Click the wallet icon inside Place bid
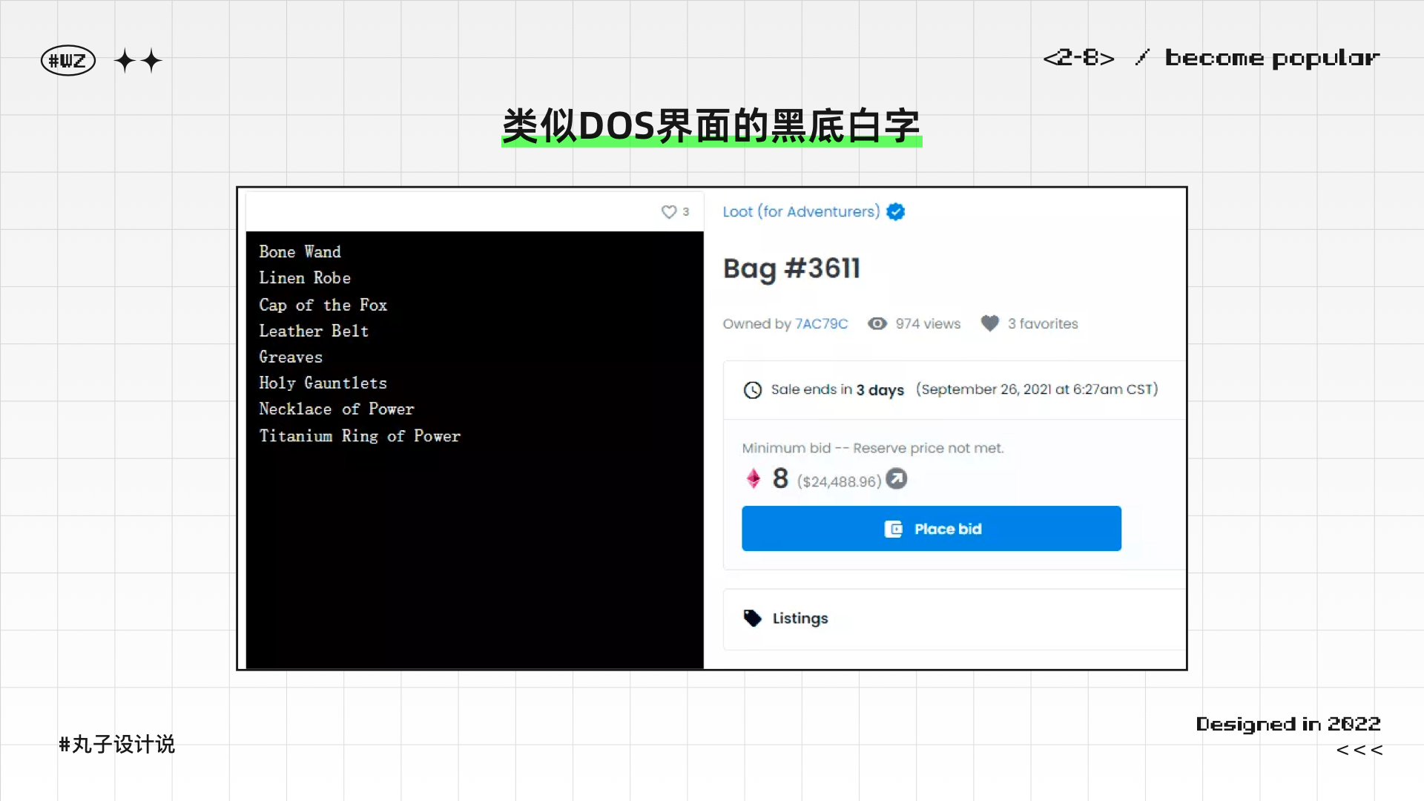 (x=894, y=530)
